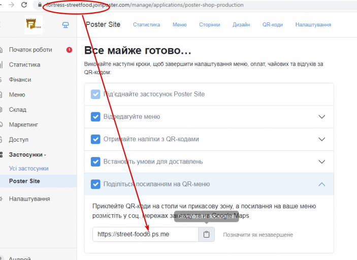357x260 pixels.
Task: Click the Все майже готово heading
Action: pos(138,50)
